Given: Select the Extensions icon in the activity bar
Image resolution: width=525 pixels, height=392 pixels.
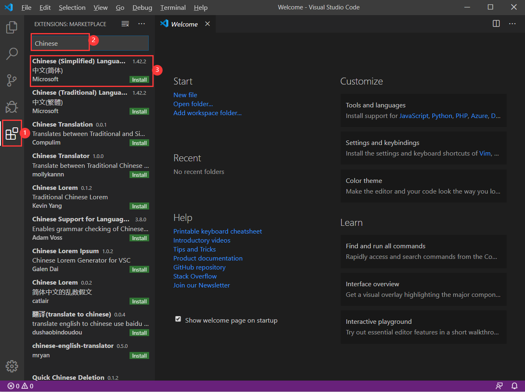Looking at the screenshot, I should click(x=11, y=133).
